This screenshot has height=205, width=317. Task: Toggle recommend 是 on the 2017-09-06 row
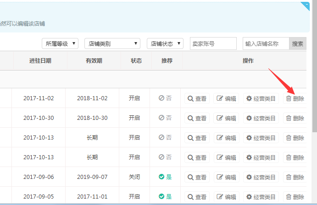click(x=165, y=177)
